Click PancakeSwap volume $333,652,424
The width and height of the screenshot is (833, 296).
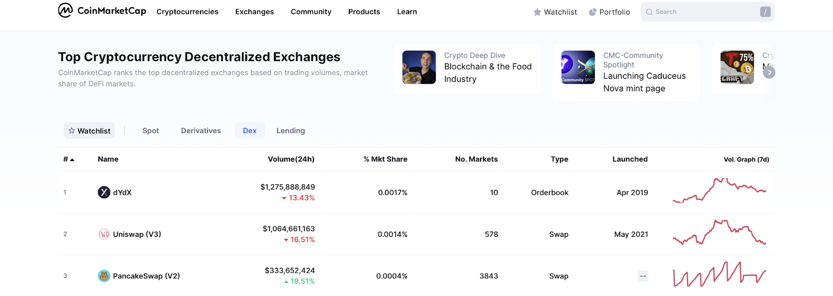[x=289, y=271]
